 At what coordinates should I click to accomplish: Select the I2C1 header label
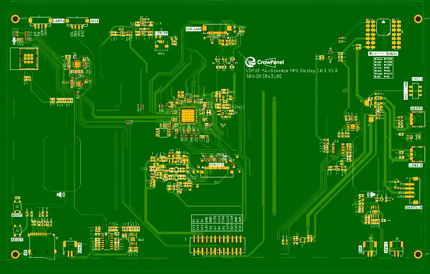(94, 20)
